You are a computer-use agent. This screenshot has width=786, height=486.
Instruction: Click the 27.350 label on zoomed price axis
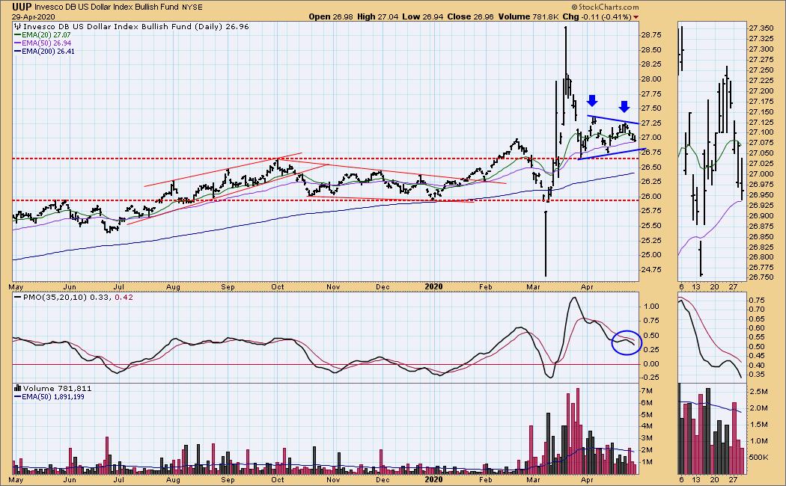point(761,28)
